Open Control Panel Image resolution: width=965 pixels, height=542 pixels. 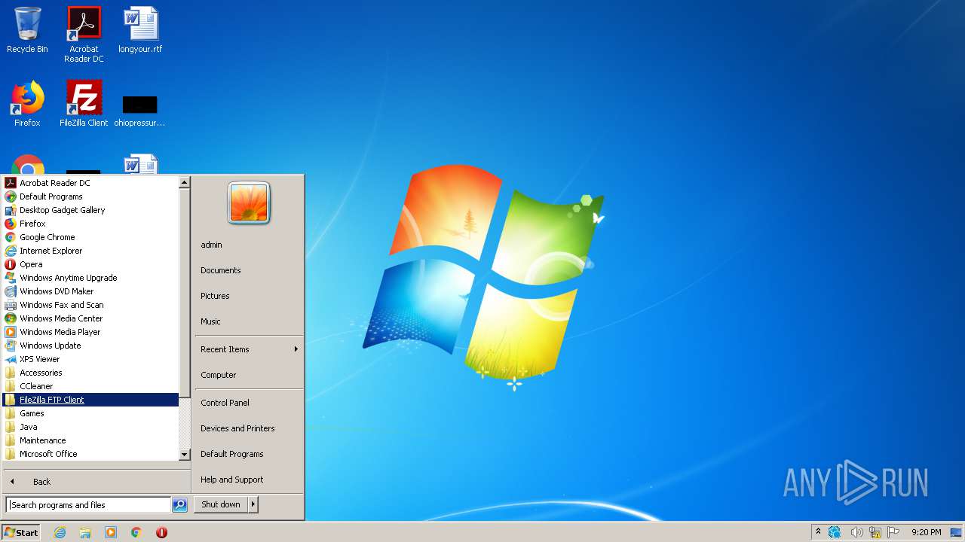tap(249, 403)
